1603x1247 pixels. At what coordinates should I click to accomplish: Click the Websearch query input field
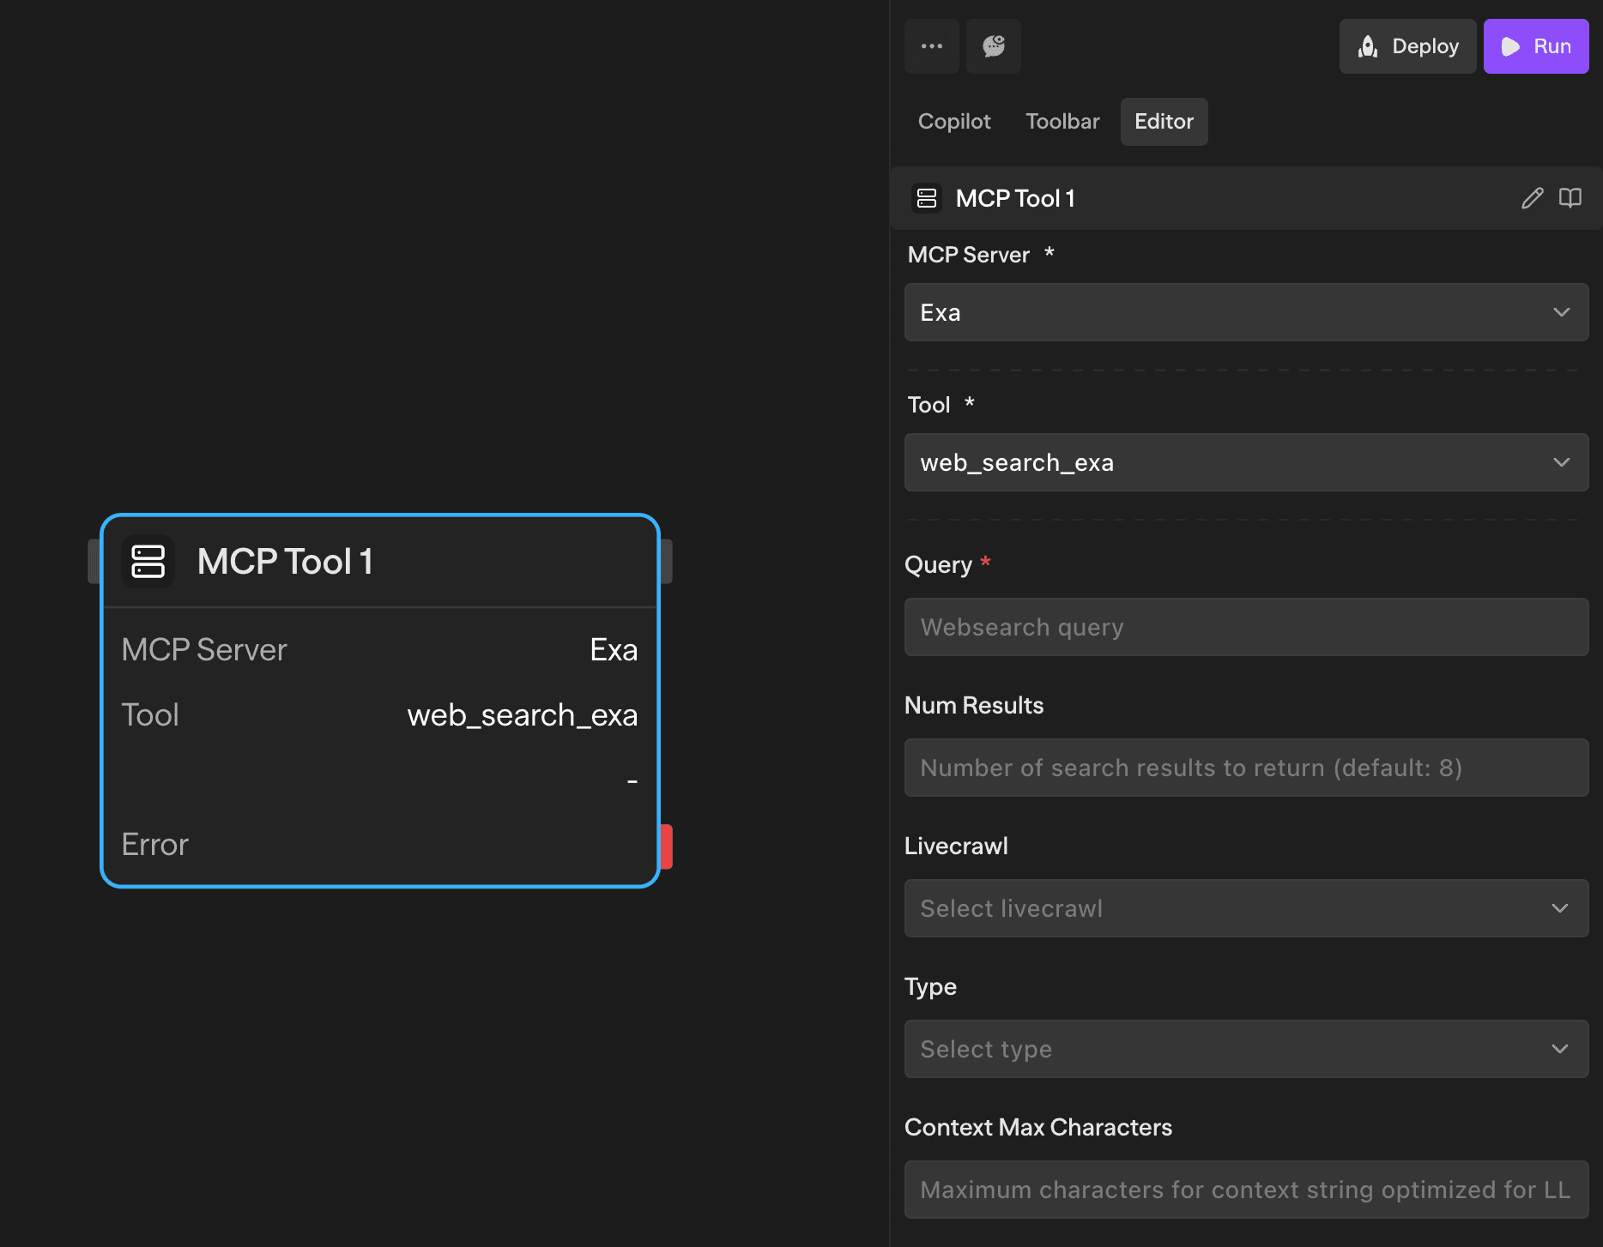click(1246, 627)
